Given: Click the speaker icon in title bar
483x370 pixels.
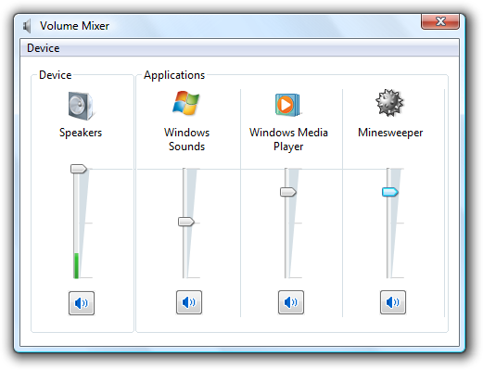Looking at the screenshot, I should tap(27, 26).
